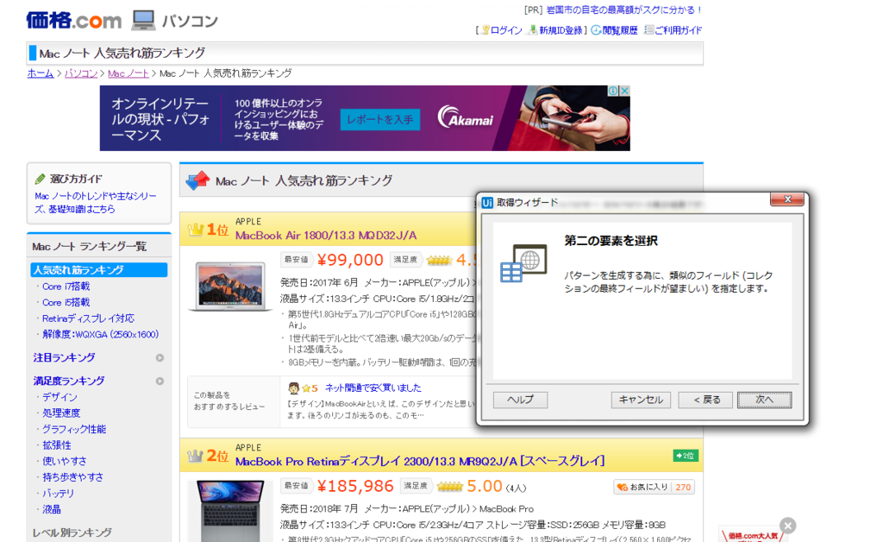Close the Akamai banner ad X icon
The image size is (883, 542).
624,91
